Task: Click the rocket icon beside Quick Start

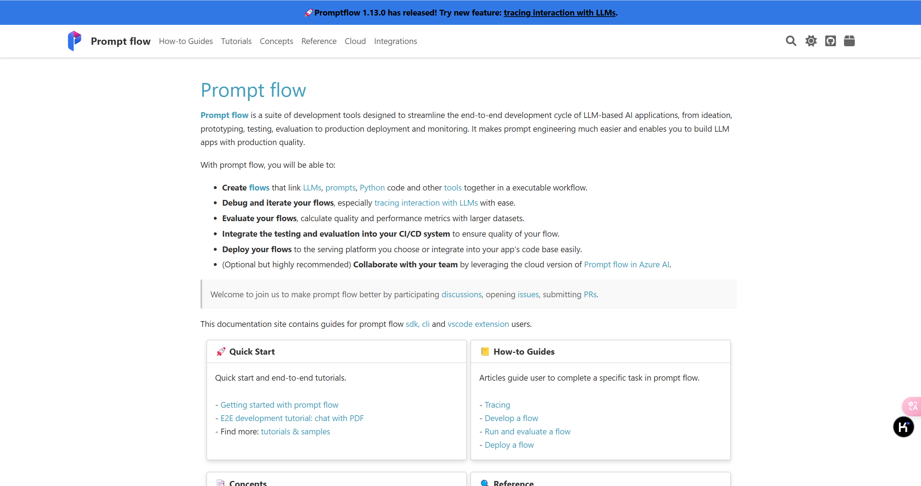Action: [221, 352]
